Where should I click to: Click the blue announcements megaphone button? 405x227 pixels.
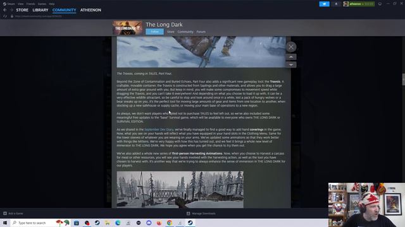coord(324,4)
